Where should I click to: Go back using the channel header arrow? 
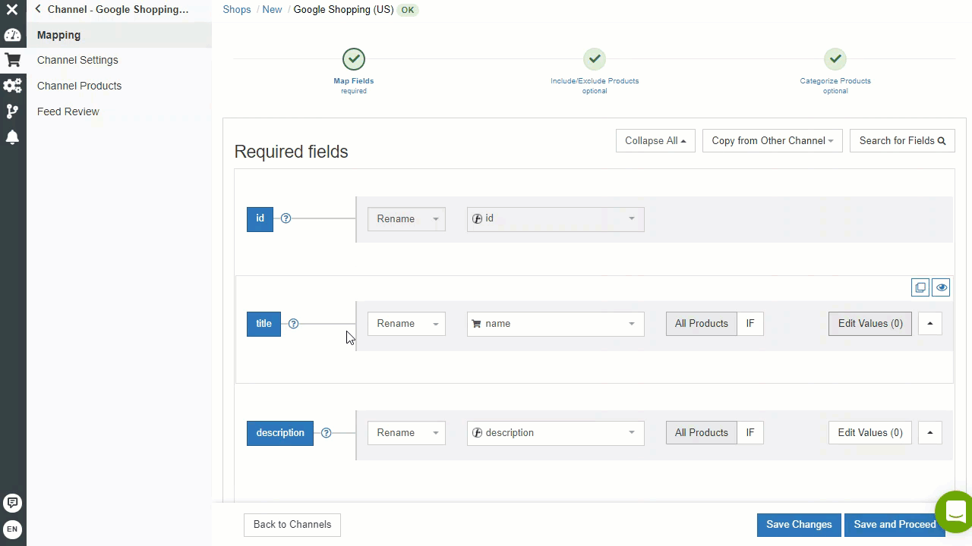(x=38, y=9)
